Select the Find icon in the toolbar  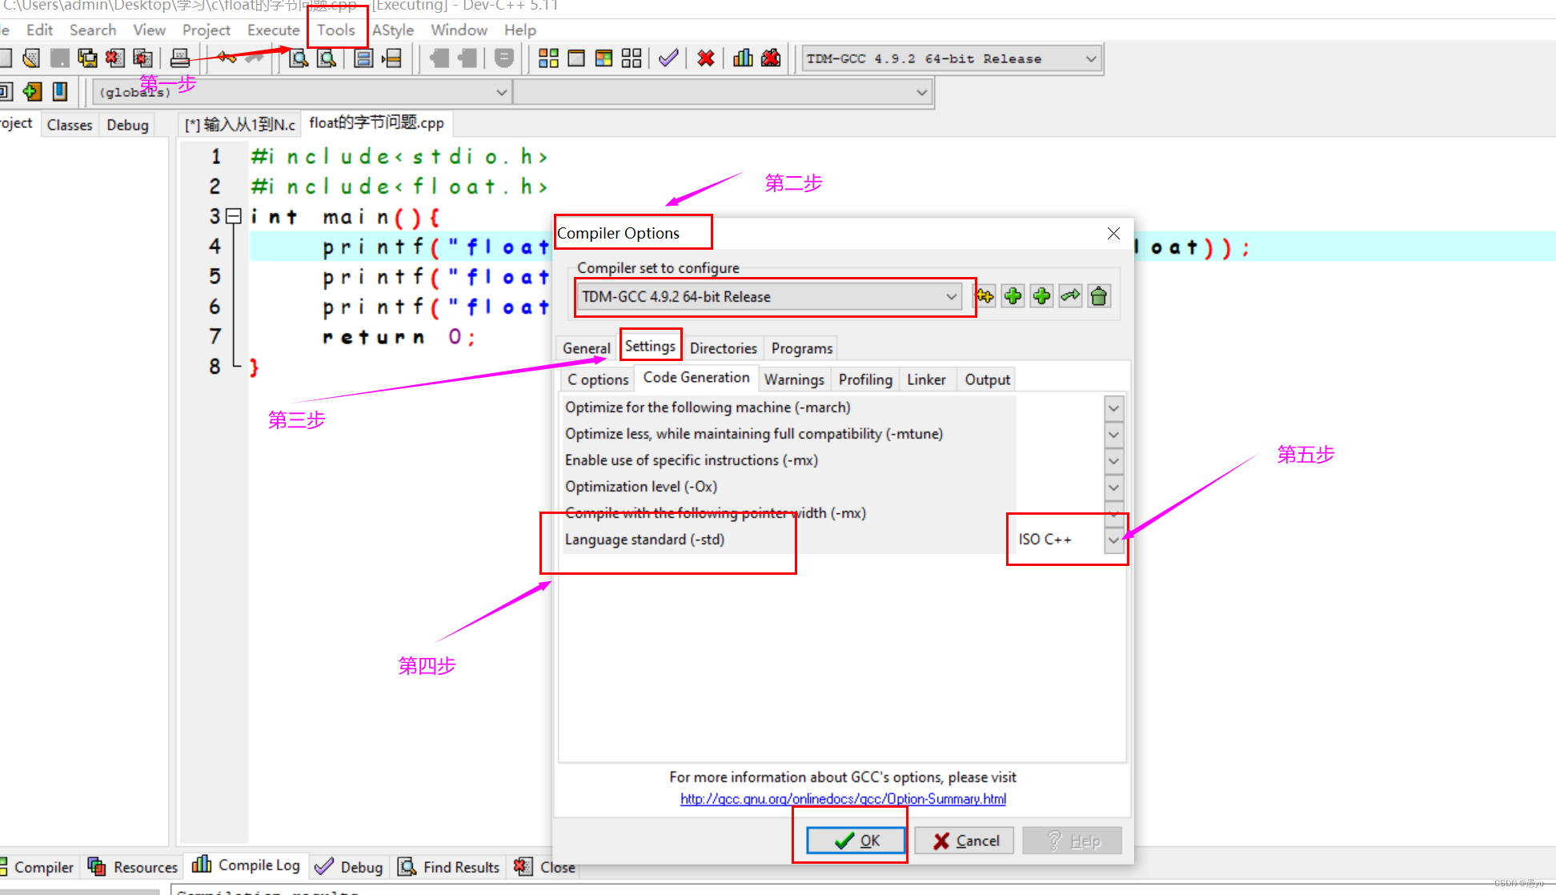tap(298, 58)
